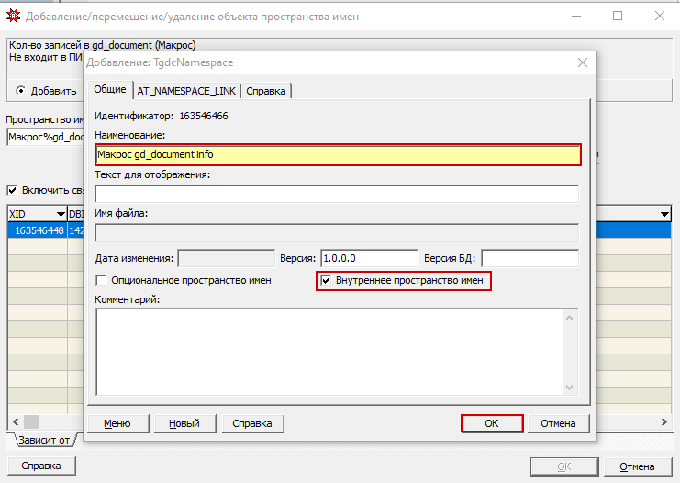Click the Версия field showing 1.0.0.0
Image resolution: width=680 pixels, height=483 pixels.
(x=369, y=258)
